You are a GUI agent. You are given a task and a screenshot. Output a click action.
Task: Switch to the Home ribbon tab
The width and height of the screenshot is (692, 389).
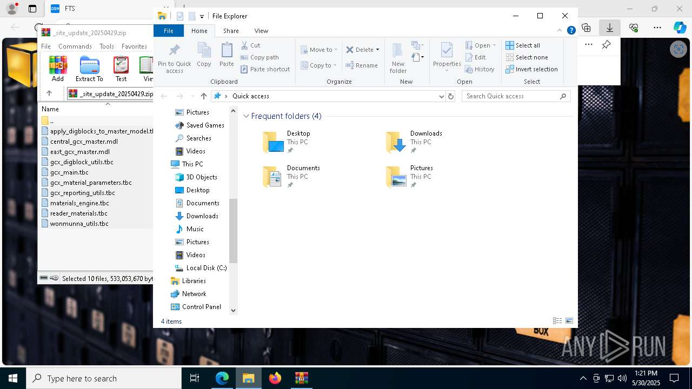[x=199, y=31]
